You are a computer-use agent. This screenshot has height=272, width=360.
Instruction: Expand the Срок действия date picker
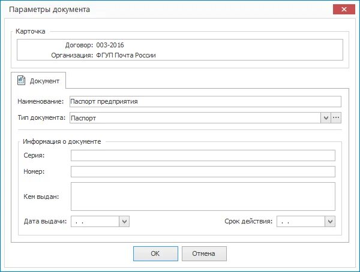(330, 222)
